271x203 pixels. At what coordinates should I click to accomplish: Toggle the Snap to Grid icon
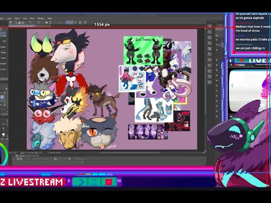(75, 23)
